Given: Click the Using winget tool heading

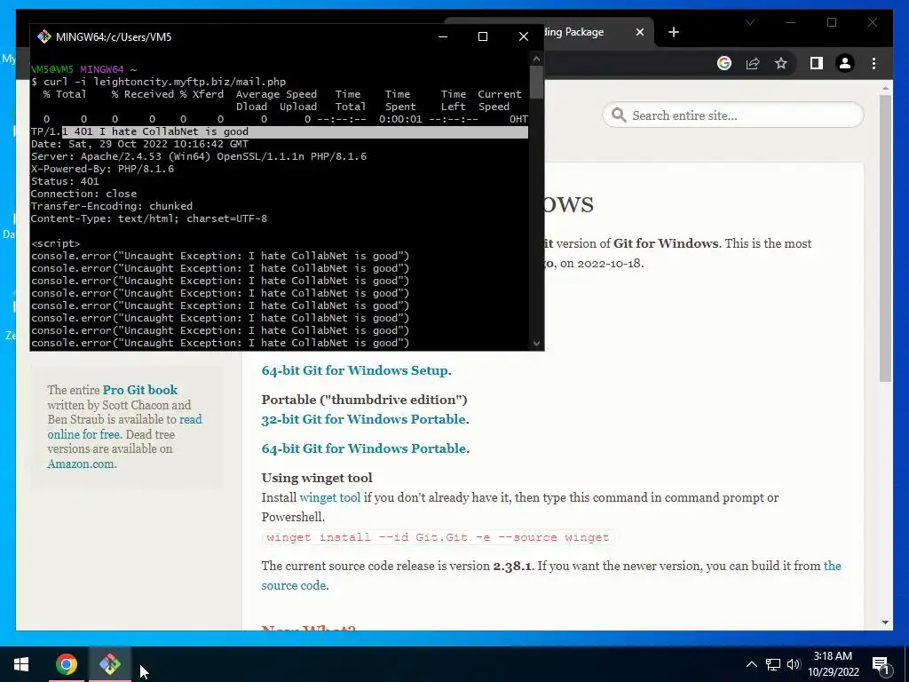Looking at the screenshot, I should pyautogui.click(x=317, y=478).
